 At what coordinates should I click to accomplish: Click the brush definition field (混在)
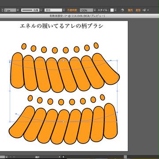(x=53, y=10)
